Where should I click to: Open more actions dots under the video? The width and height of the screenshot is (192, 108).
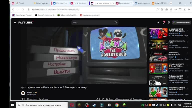[145, 99]
